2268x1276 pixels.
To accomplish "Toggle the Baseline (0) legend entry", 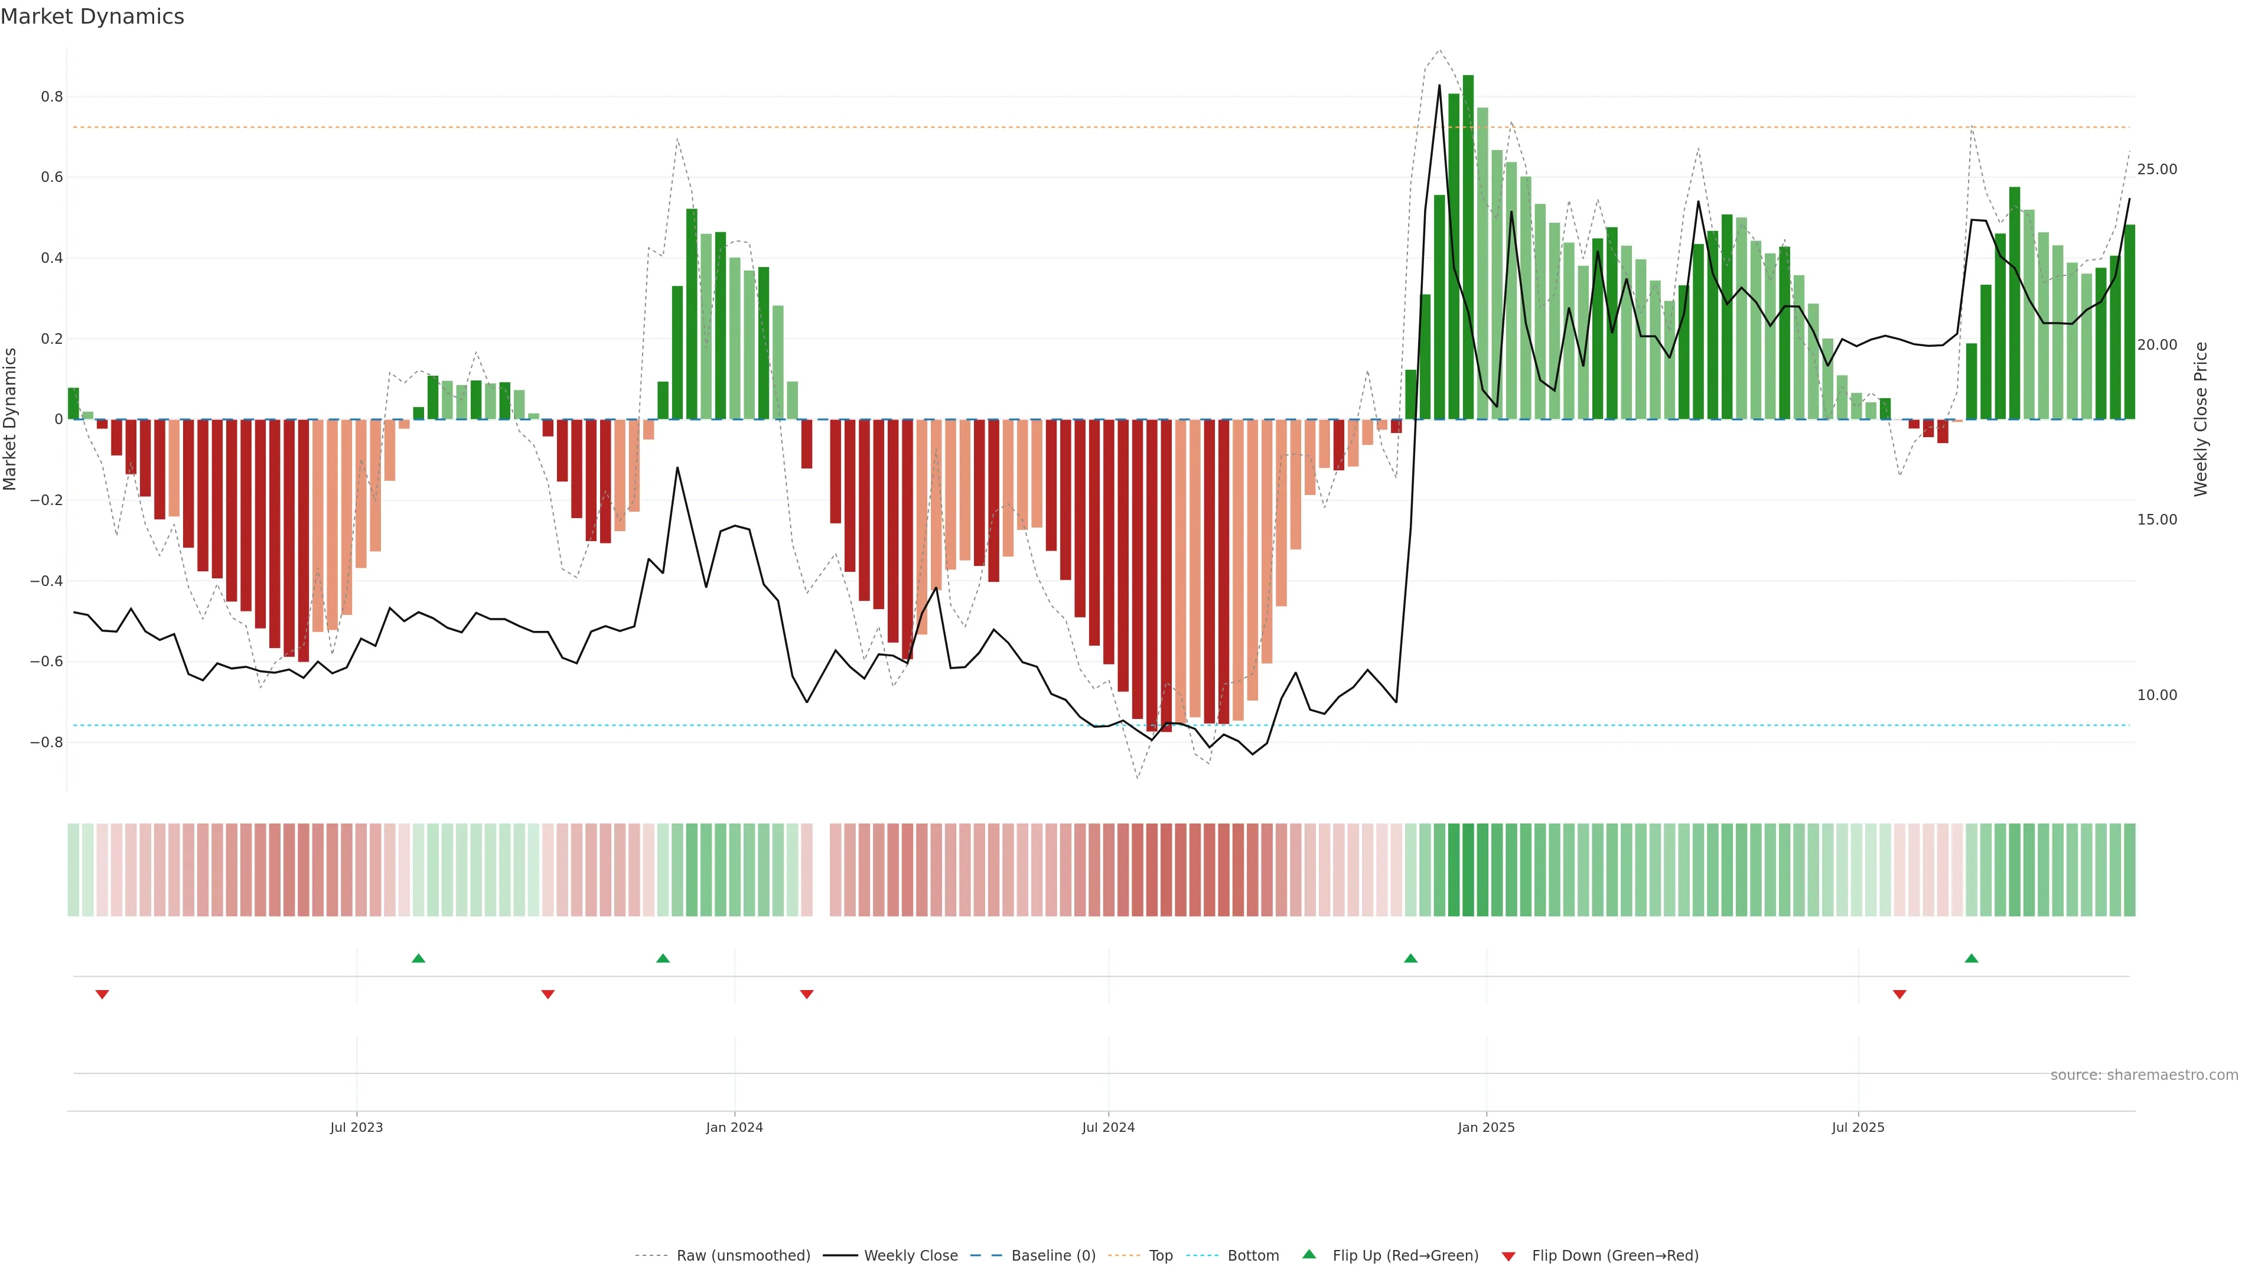I will click(1053, 1256).
